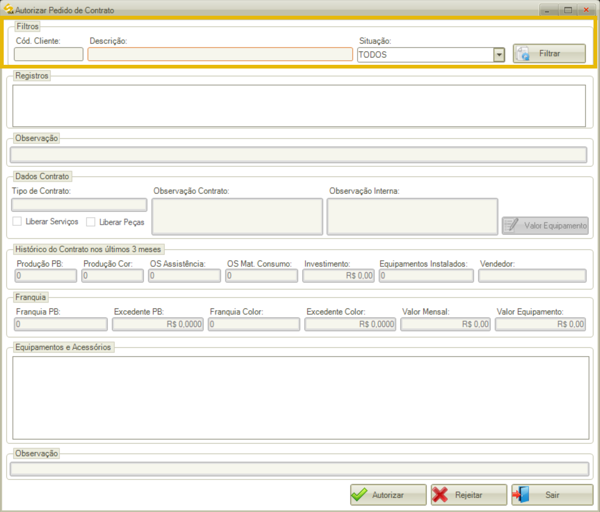The width and height of the screenshot is (600, 512).
Task: Click the Investimento value field
Action: click(x=338, y=275)
